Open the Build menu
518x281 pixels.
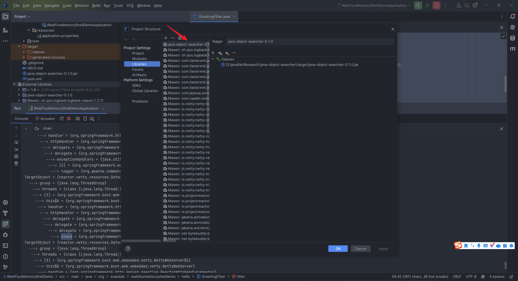(96, 5)
